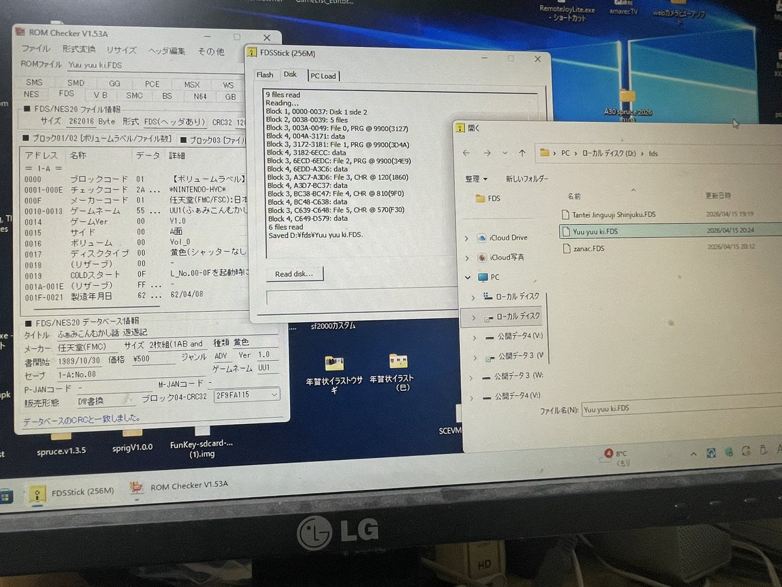
Task: Select the 製造年月日 row in ROM Checker
Action: [x=135, y=295]
